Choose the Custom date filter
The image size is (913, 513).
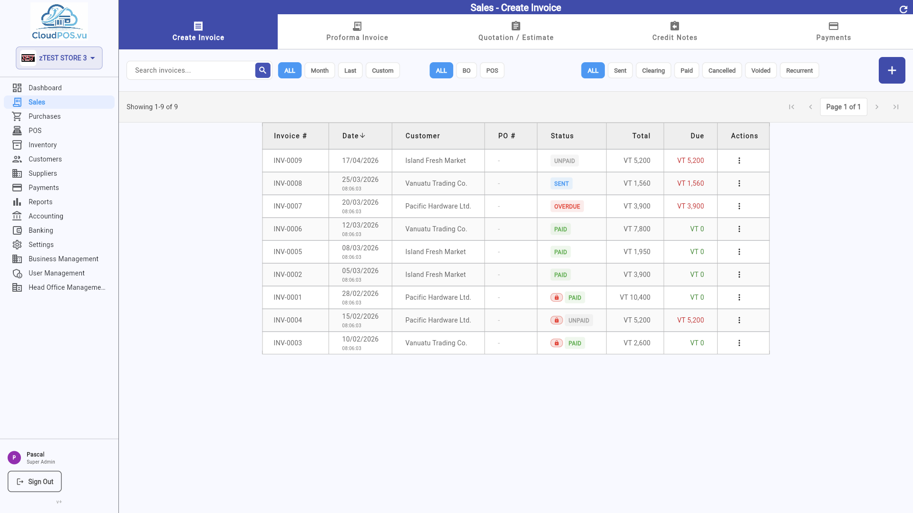[x=383, y=70]
